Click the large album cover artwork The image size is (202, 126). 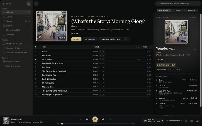[52, 26]
